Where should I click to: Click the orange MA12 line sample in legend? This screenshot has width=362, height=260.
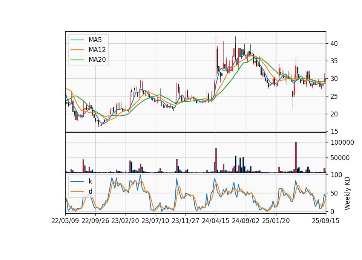click(77, 50)
